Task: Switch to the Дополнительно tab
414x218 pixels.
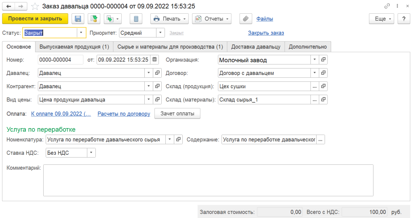Action: (x=308, y=47)
